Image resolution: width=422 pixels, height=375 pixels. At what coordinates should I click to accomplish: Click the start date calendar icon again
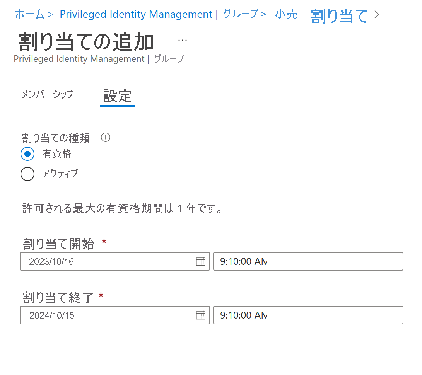coord(201,261)
